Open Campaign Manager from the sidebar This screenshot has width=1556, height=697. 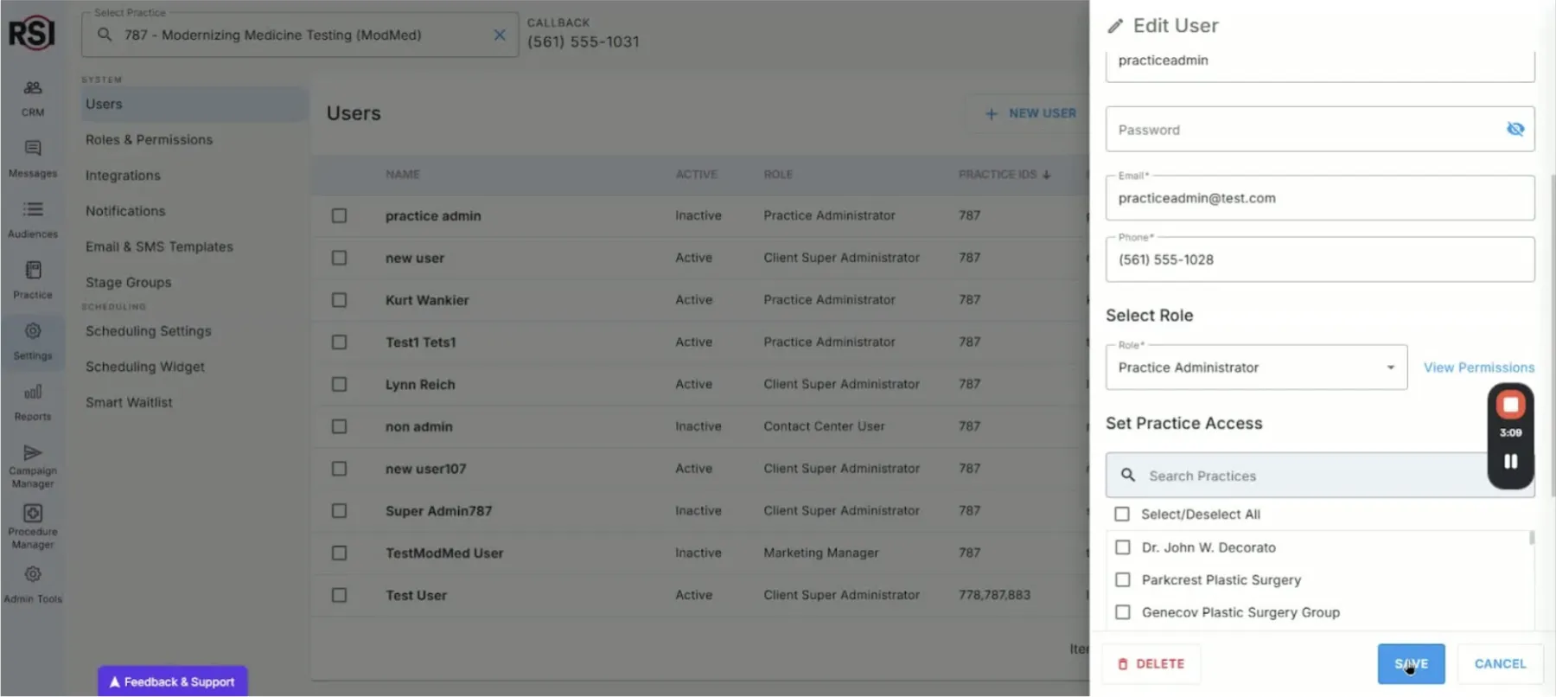33,453
